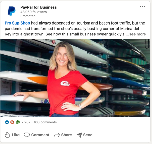View the 2,267 reactions list
This screenshot has height=144, width=152.
26,122
